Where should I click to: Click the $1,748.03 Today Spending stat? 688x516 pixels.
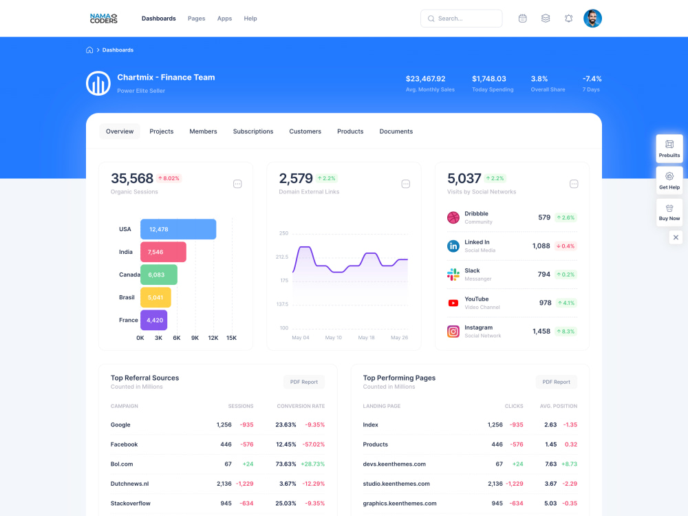tap(493, 83)
